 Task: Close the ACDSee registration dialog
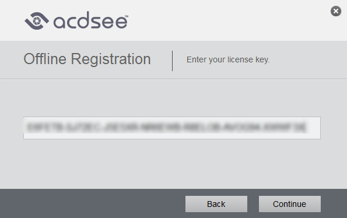coord(336,11)
